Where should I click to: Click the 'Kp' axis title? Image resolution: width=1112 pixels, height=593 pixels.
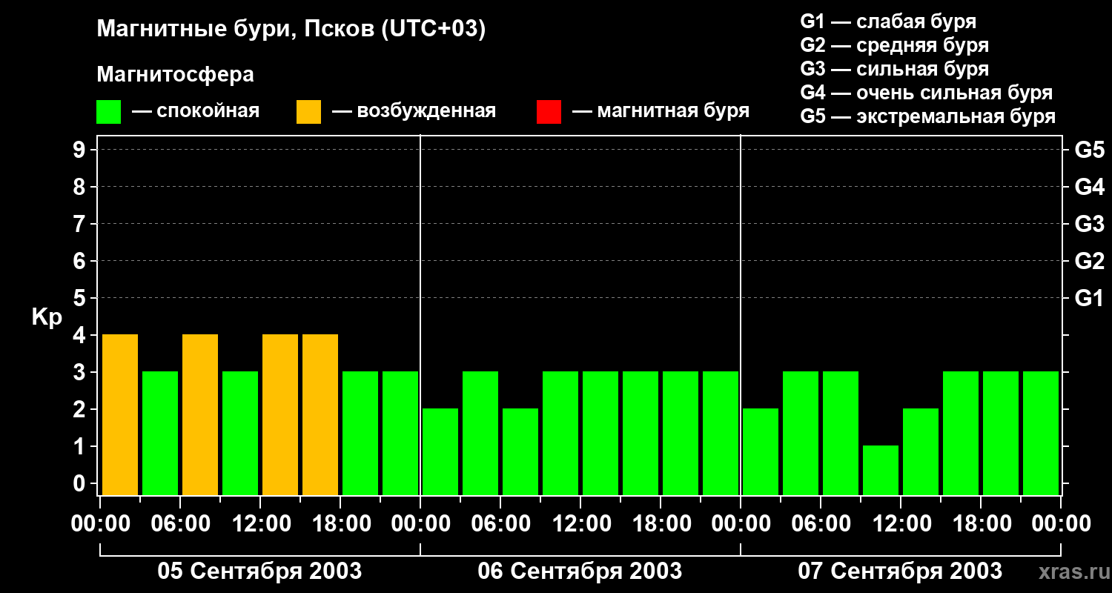click(47, 317)
